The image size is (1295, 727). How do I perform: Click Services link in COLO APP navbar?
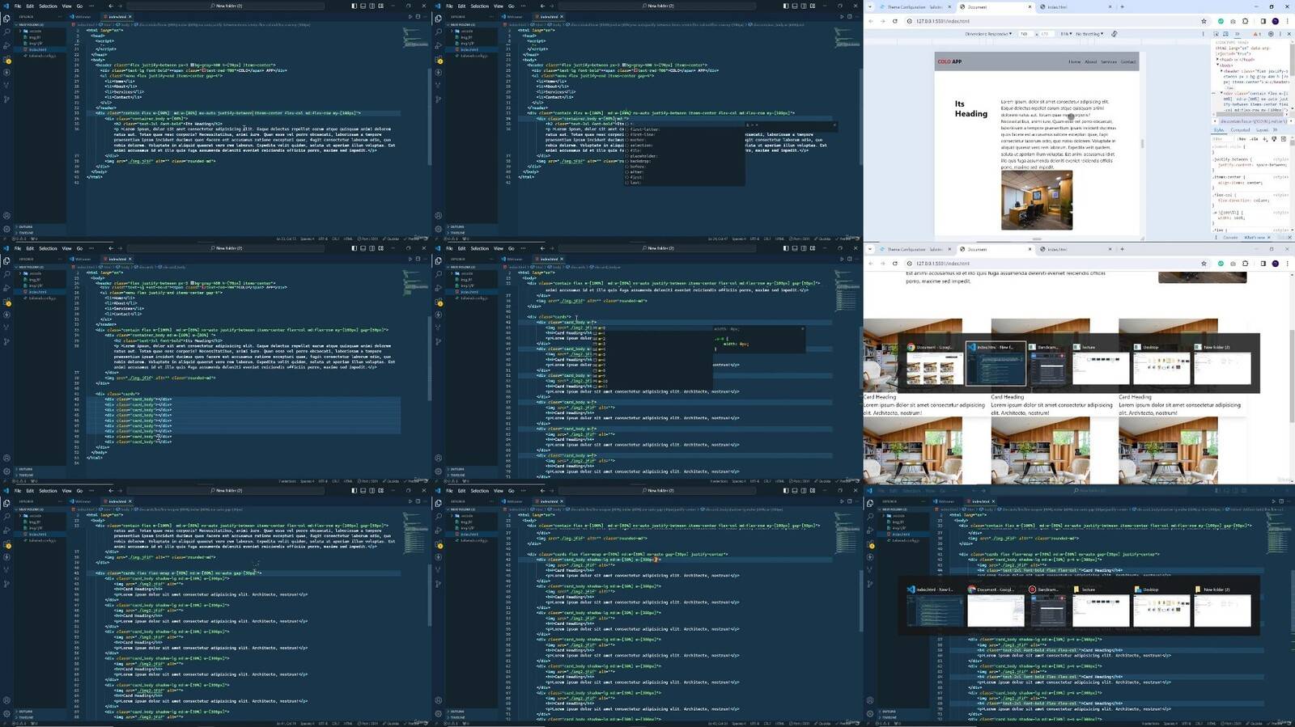pyautogui.click(x=1108, y=61)
